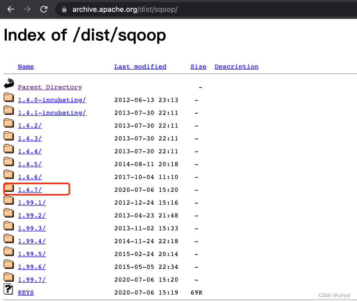Sort listing by the Size column
Image resolution: width=357 pixels, height=302 pixels.
[198, 67]
